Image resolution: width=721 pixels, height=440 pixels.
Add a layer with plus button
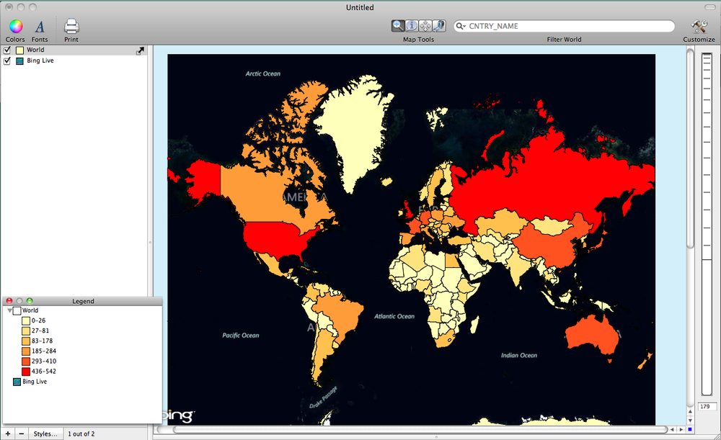[7, 434]
